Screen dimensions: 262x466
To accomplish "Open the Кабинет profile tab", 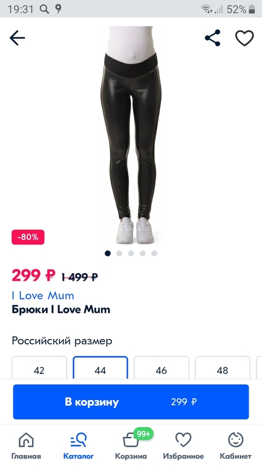I will [x=235, y=446].
